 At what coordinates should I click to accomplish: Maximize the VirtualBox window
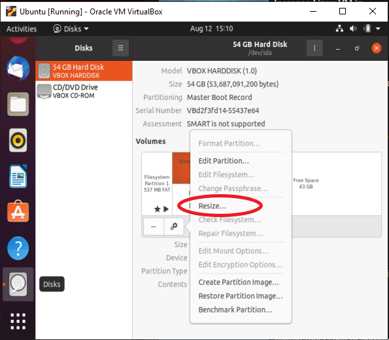(x=343, y=11)
